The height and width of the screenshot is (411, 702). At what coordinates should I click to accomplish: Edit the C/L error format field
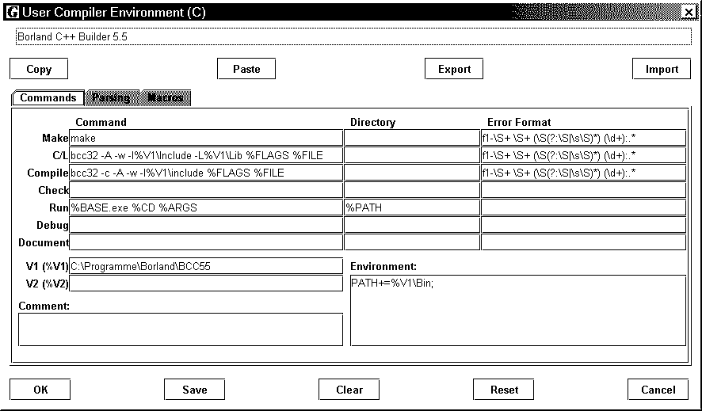coord(584,155)
